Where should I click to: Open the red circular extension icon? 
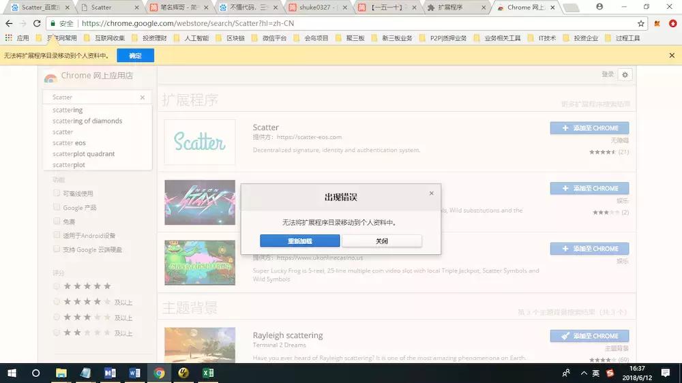[672, 23]
